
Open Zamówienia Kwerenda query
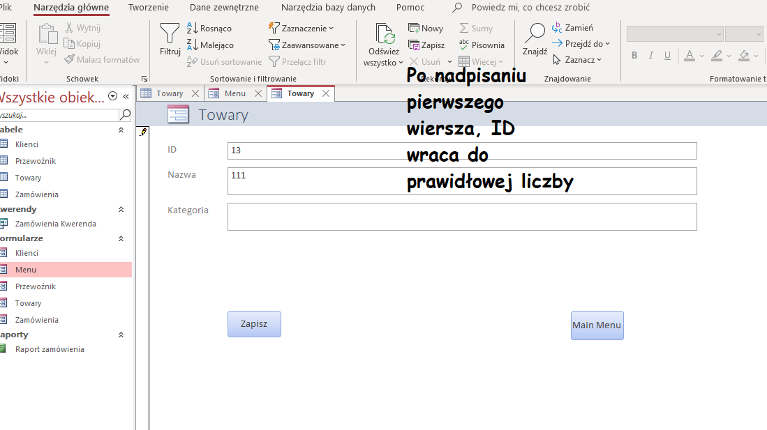tap(55, 224)
